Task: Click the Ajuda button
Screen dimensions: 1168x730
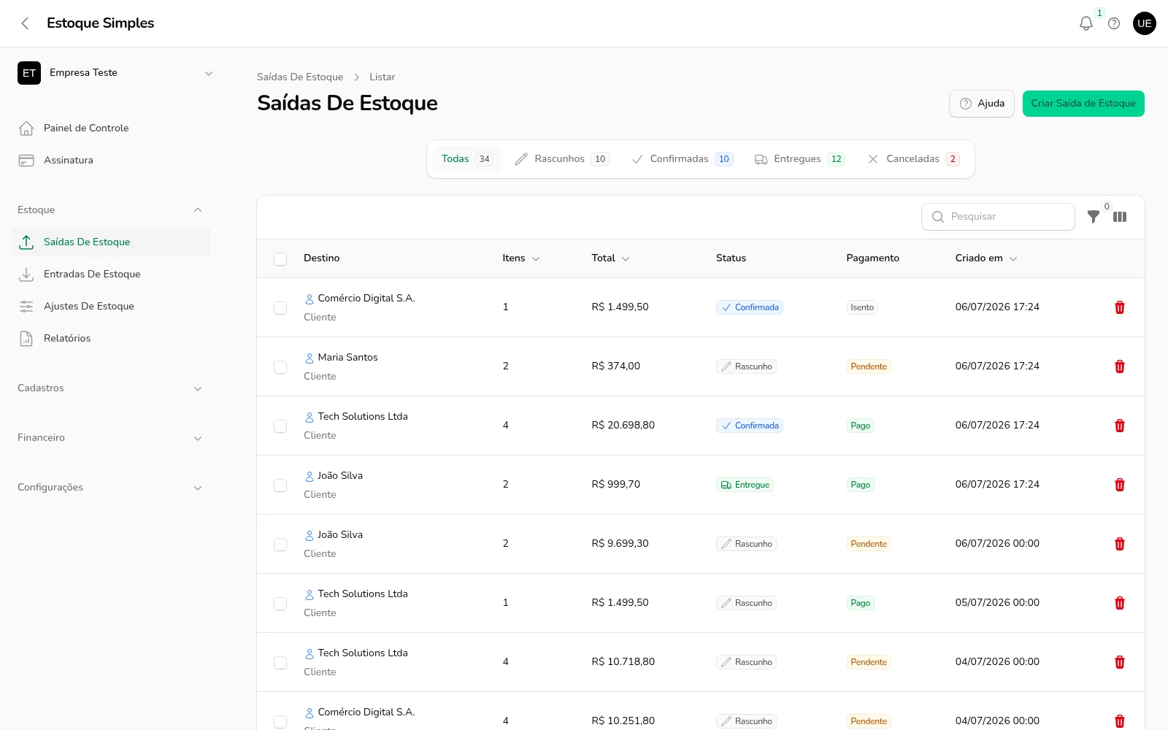Action: click(x=982, y=104)
